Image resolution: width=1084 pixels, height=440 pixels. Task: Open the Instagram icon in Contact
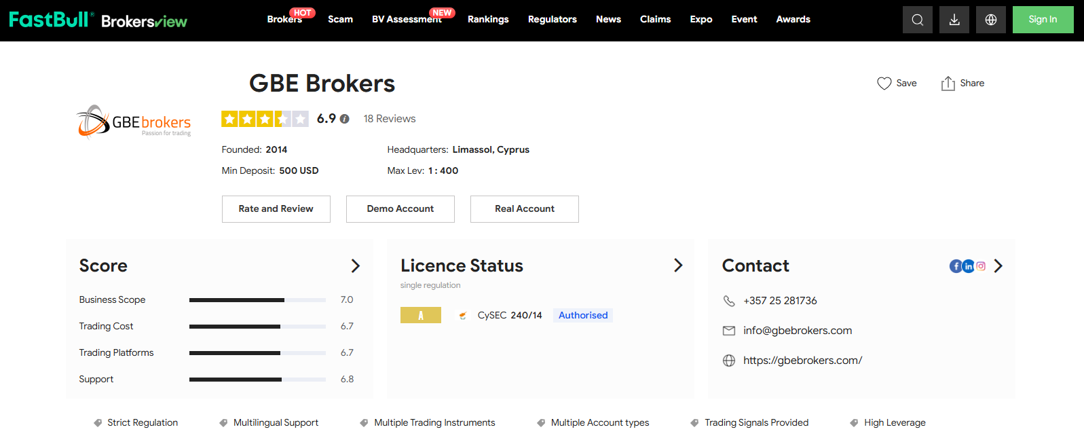[981, 266]
